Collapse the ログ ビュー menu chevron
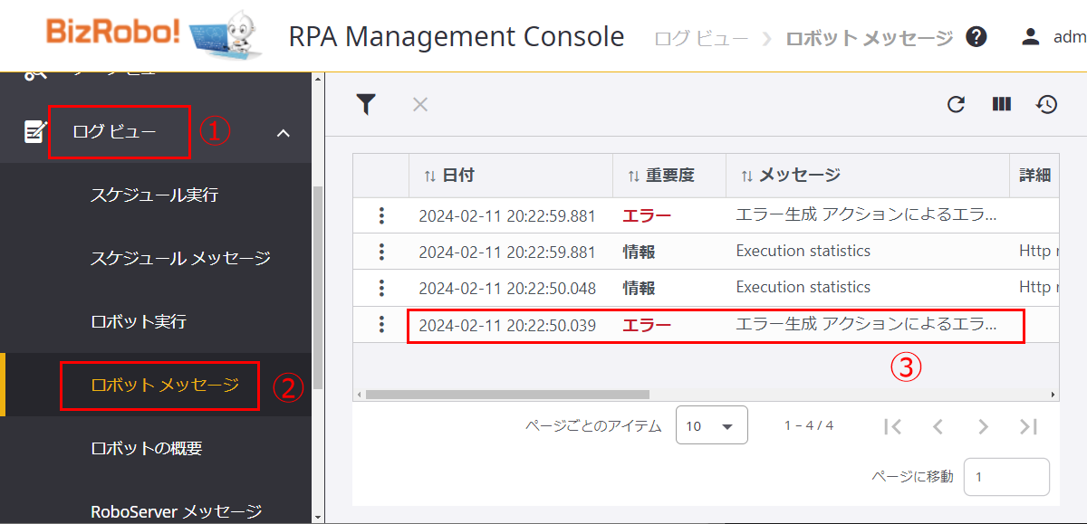Image resolution: width=1087 pixels, height=524 pixels. tap(284, 133)
